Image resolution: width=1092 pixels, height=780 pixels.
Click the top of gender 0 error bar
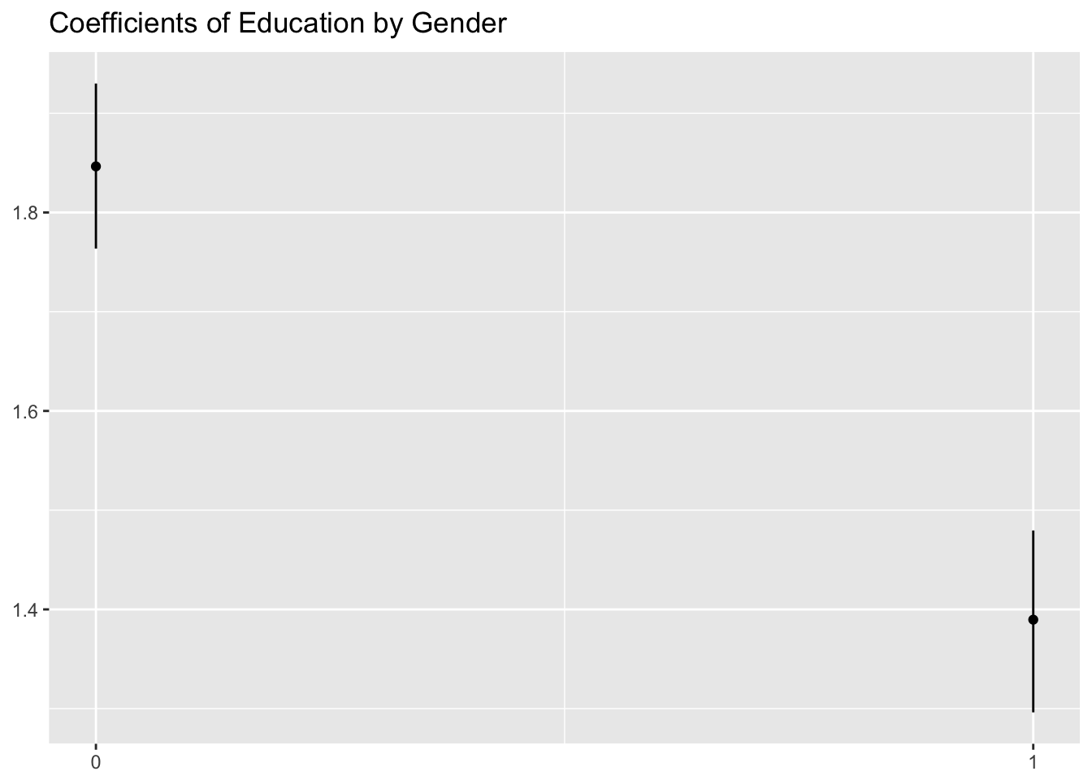[96, 84]
